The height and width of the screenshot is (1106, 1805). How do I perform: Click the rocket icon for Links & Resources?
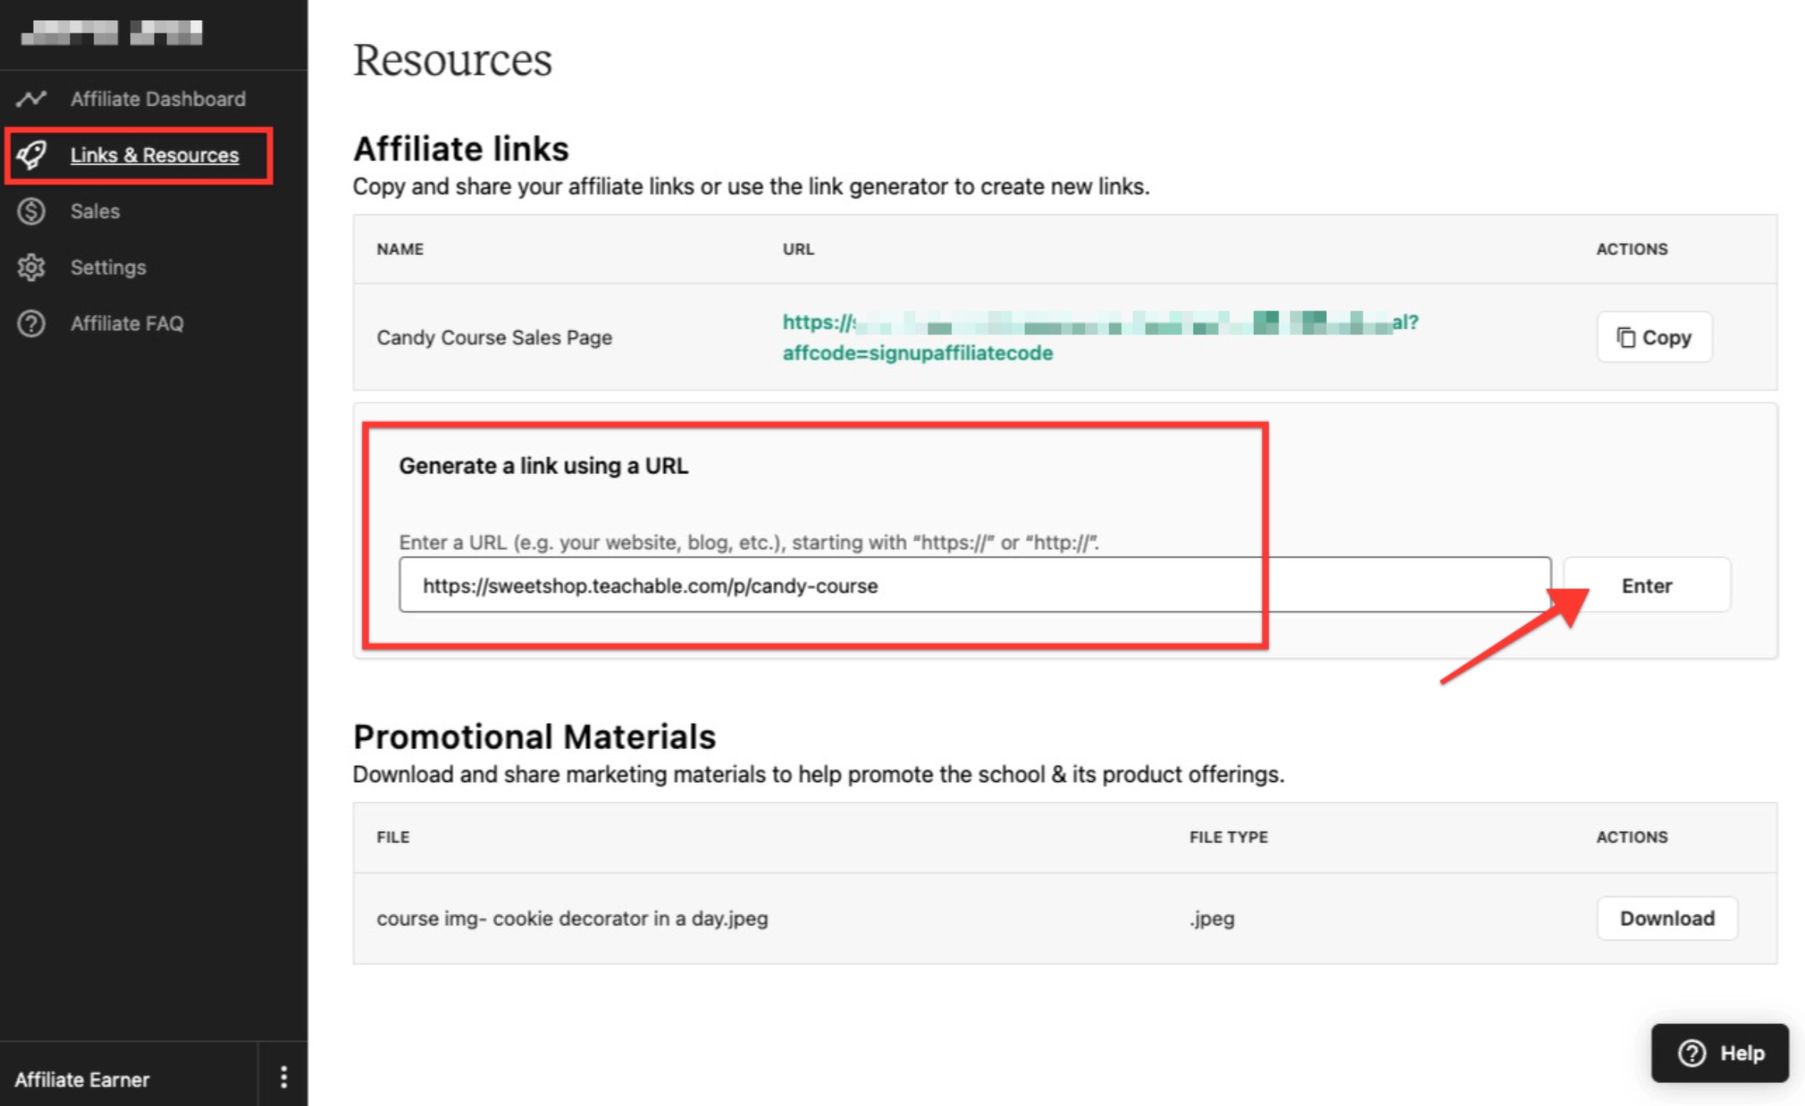(31, 155)
